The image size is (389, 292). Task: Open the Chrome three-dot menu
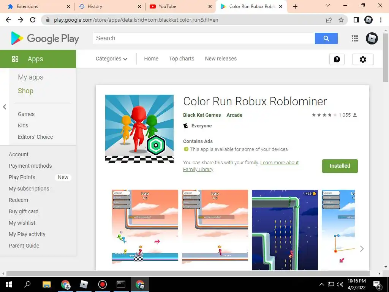381,20
